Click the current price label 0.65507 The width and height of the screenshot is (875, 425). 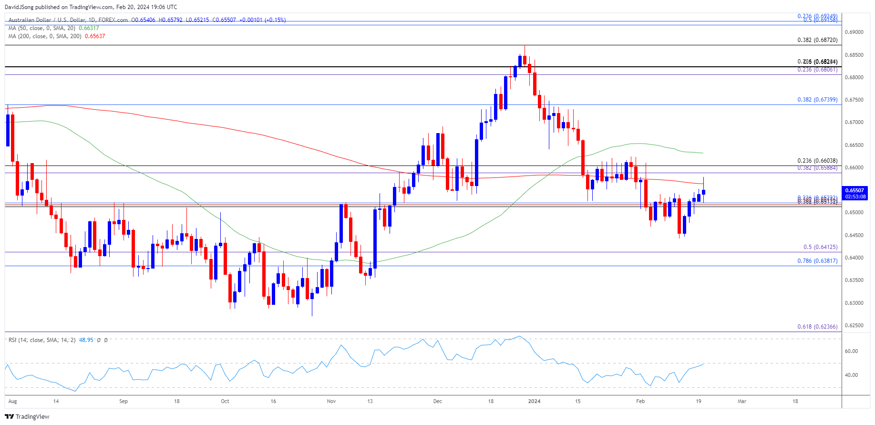pos(854,190)
